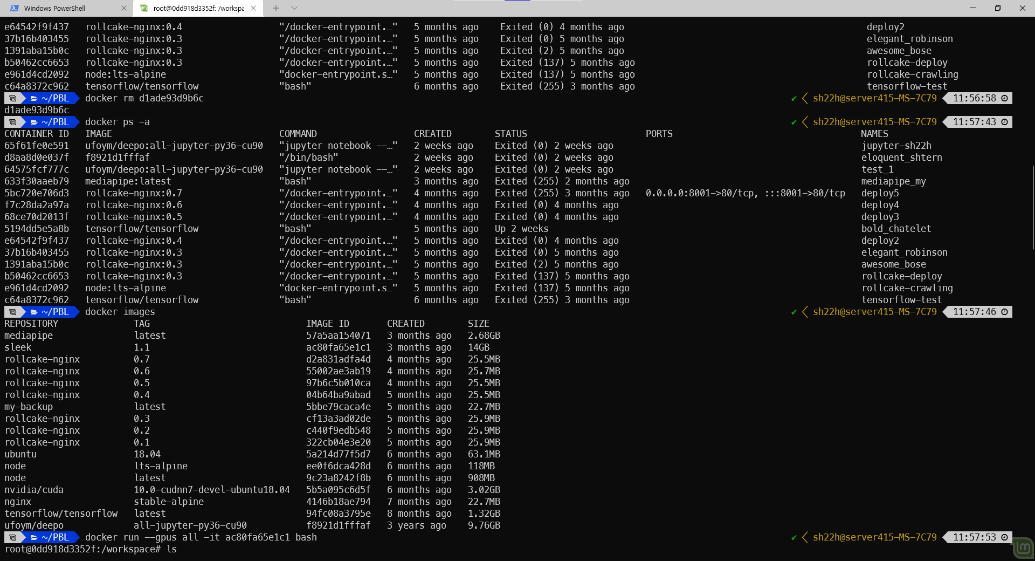Click the NAMES column header
Screen dimensions: 1035x561
[x=874, y=134]
